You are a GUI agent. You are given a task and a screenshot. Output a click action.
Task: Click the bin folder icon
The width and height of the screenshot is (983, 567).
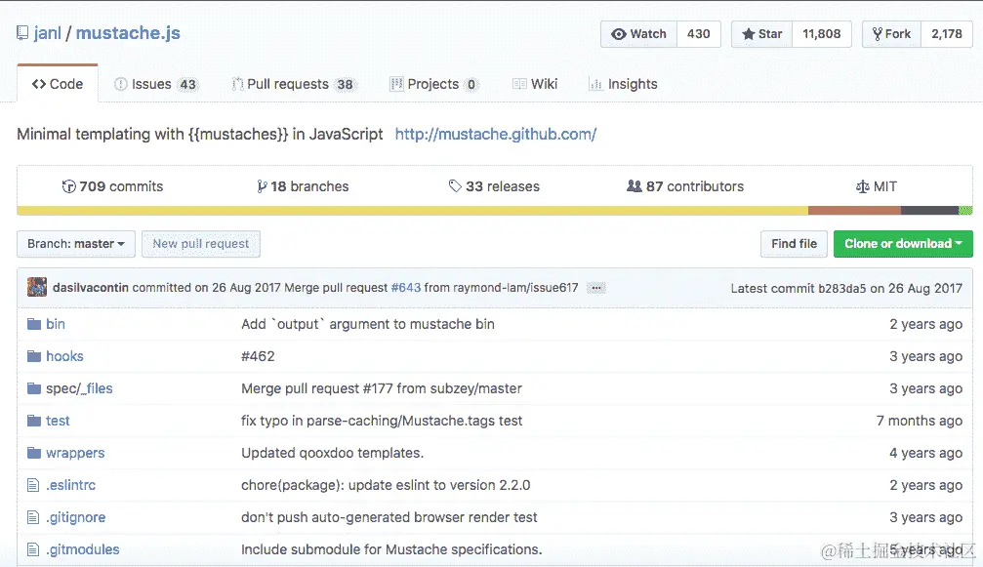[34, 324]
